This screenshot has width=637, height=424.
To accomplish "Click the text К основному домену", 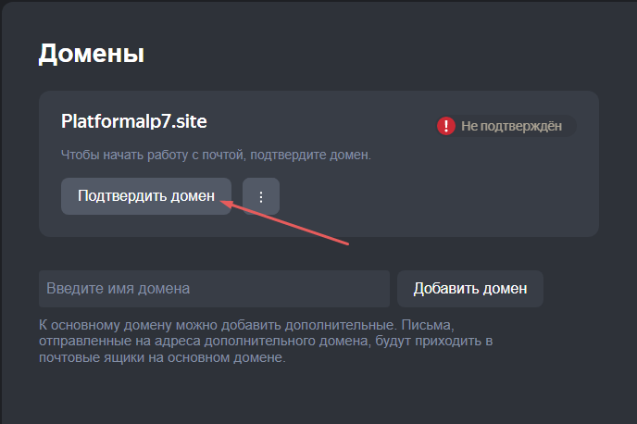I will tap(93, 327).
